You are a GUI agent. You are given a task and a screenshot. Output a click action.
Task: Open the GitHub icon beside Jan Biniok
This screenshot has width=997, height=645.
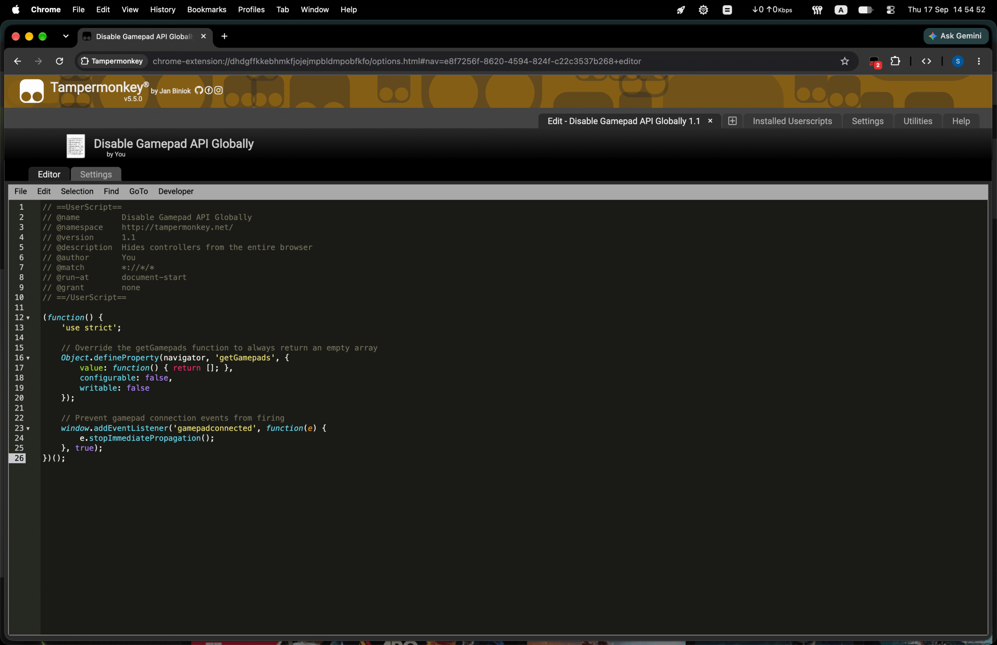click(x=199, y=90)
